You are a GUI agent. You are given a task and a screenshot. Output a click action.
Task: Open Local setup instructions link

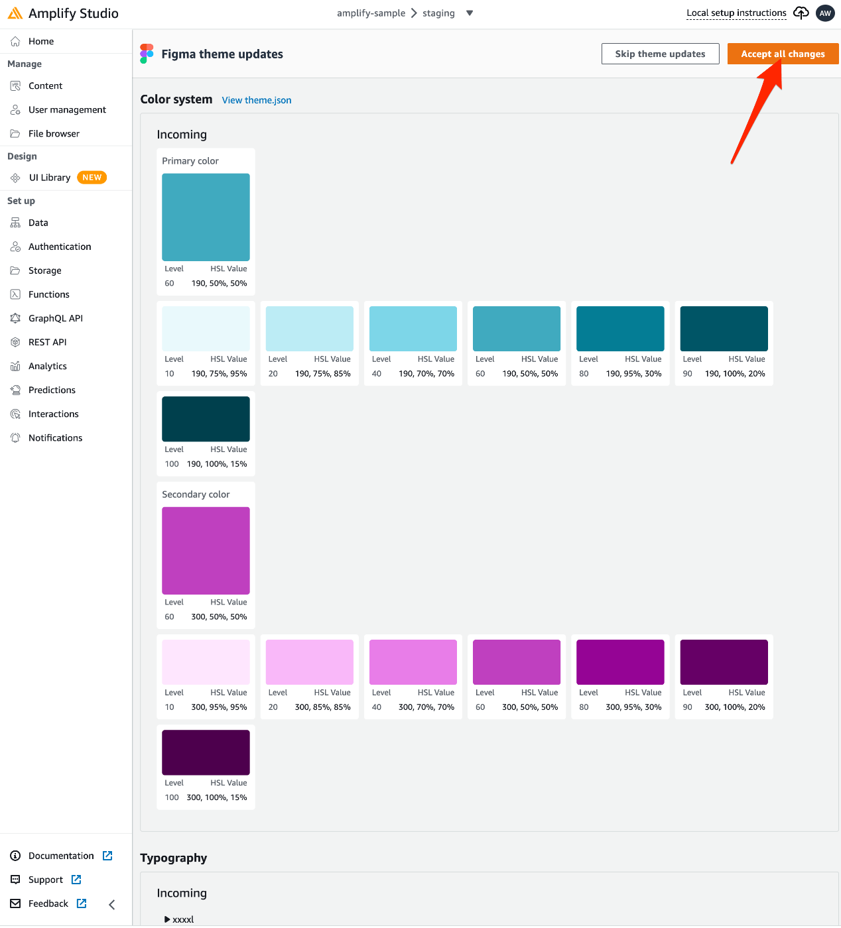[x=736, y=13]
